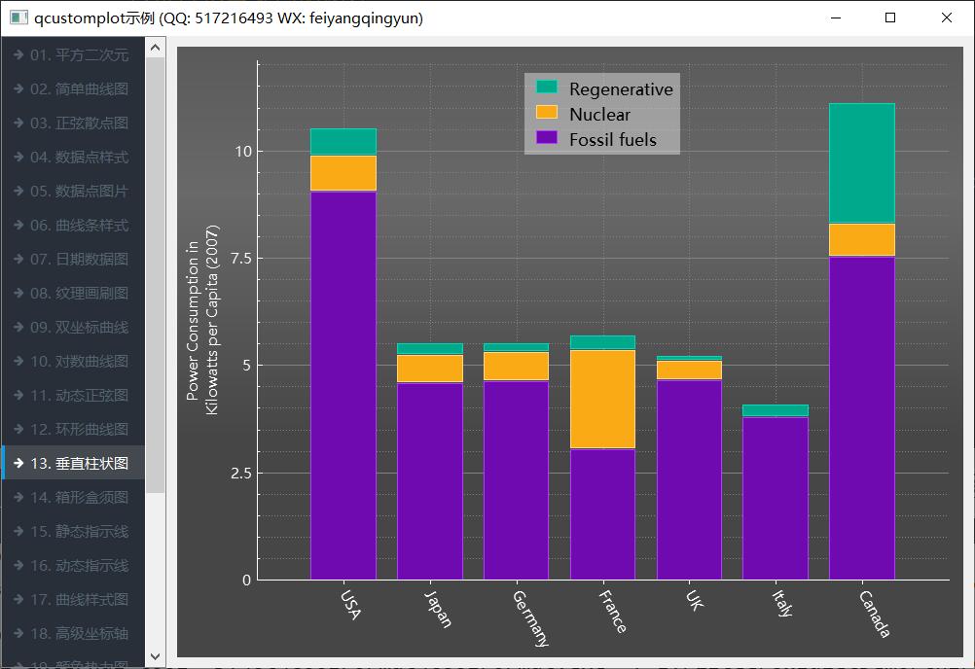Go to 14. 箱形盒须图 example

click(x=79, y=498)
